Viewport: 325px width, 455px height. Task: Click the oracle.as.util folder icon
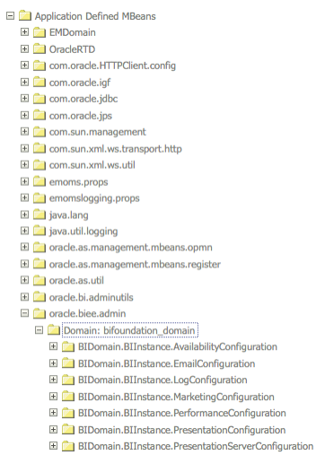coord(40,280)
